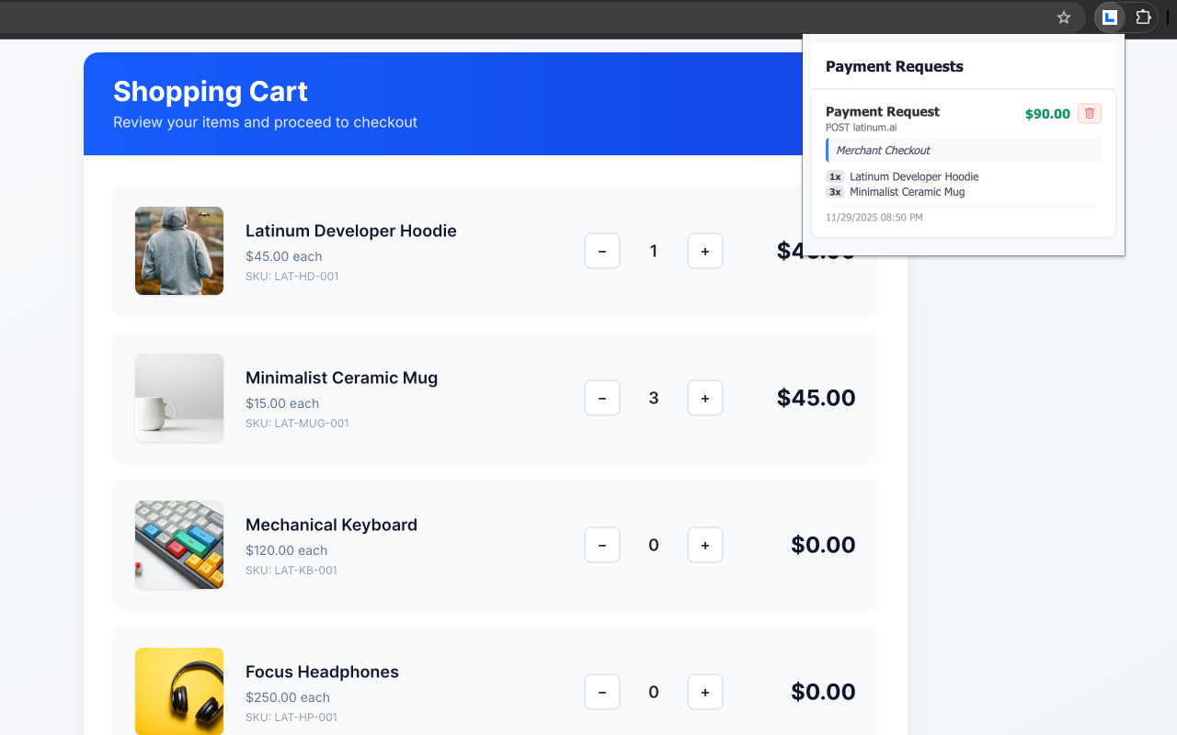The width and height of the screenshot is (1177, 735).
Task: Decrease Mechanical Keyboard quantity
Action: [x=601, y=545]
